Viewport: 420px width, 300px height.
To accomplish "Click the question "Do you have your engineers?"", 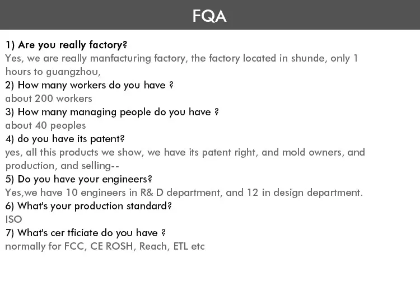I will tap(79, 179).
